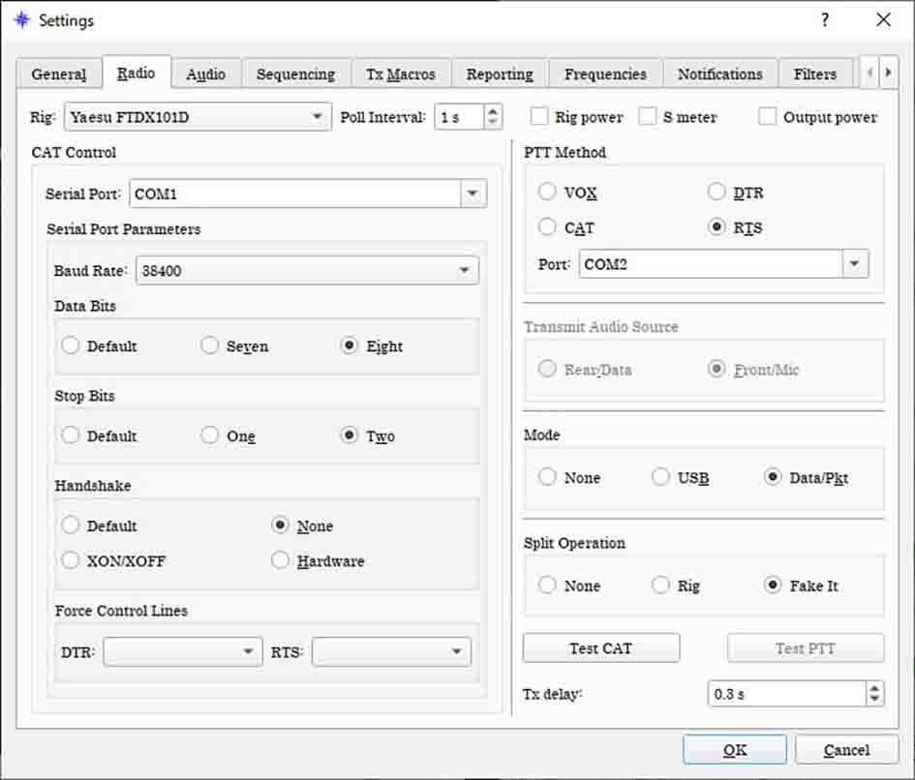Decrease Tx delay with the down arrow
Viewport: 915px width, 780px height.
coord(874,700)
